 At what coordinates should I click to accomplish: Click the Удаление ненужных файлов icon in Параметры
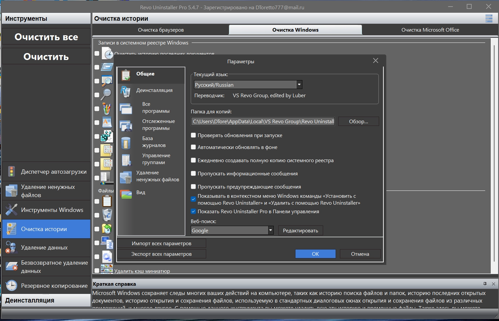pyautogui.click(x=126, y=177)
